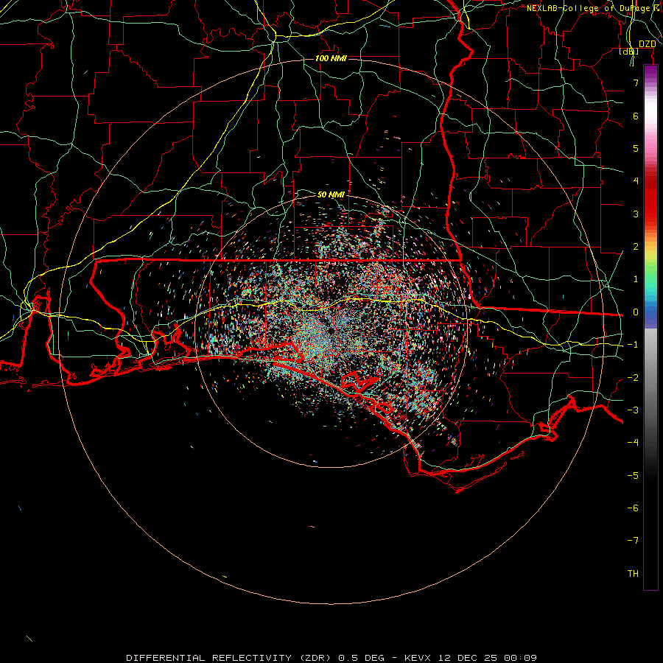This screenshot has width=663, height=663.
Task: Click the color scale value -3
Action: point(633,410)
